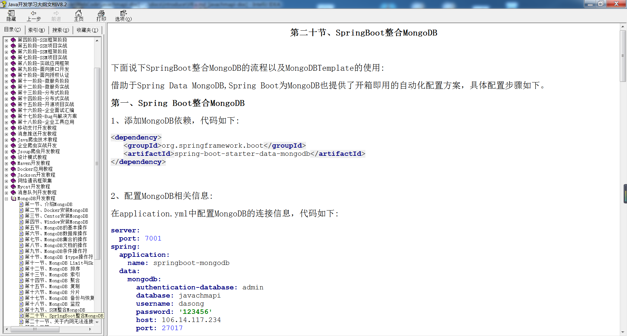
Task: Expand the 移动支付开发教程 node
Action: 6,128
